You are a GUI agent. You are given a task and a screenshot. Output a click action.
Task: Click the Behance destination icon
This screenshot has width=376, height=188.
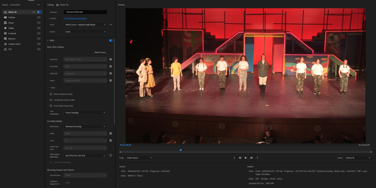5,39
